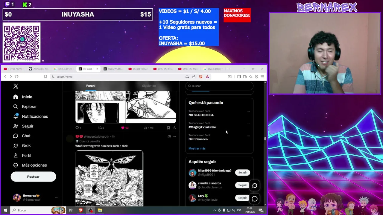This screenshot has width=383, height=215.
Task: Open OBS Studio on taskbar
Action: click(90, 210)
